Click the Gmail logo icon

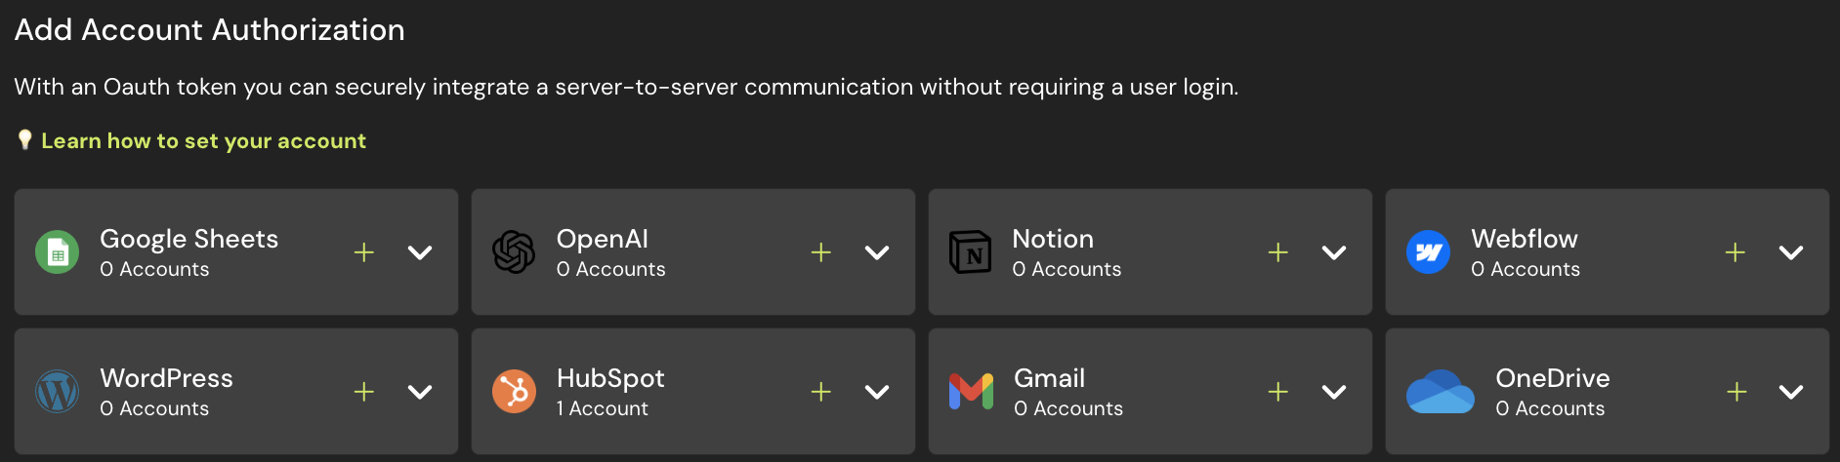pyautogui.click(x=971, y=392)
